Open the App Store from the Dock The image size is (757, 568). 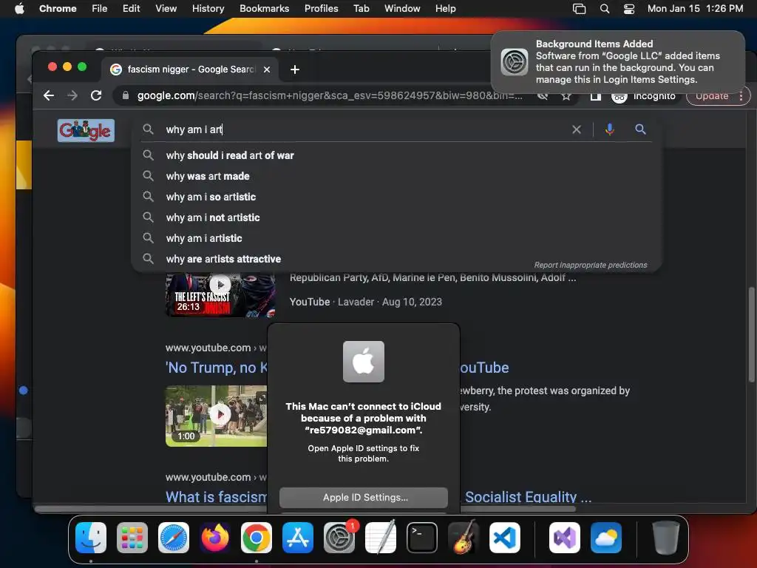[x=298, y=538]
